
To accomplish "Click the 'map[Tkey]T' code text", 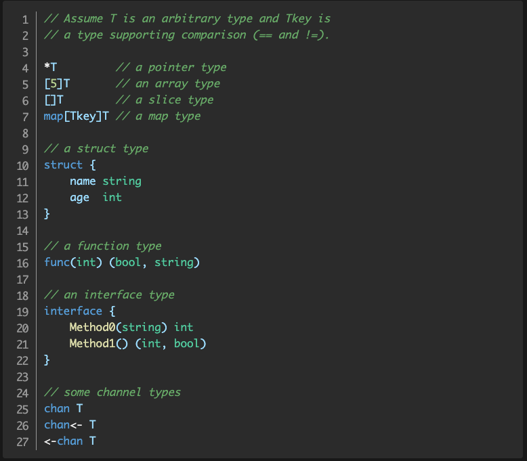I will pyautogui.click(x=77, y=116).
